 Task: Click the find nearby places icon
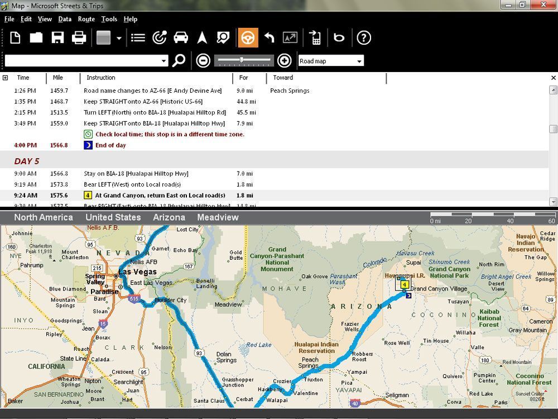point(223,38)
